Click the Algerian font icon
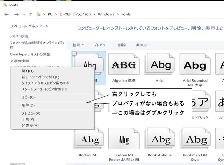Viewport: 224px width, 165px height. point(124,65)
